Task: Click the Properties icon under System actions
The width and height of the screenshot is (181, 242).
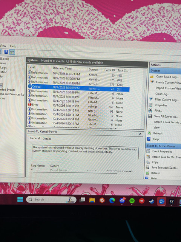Action: tap(150, 105)
